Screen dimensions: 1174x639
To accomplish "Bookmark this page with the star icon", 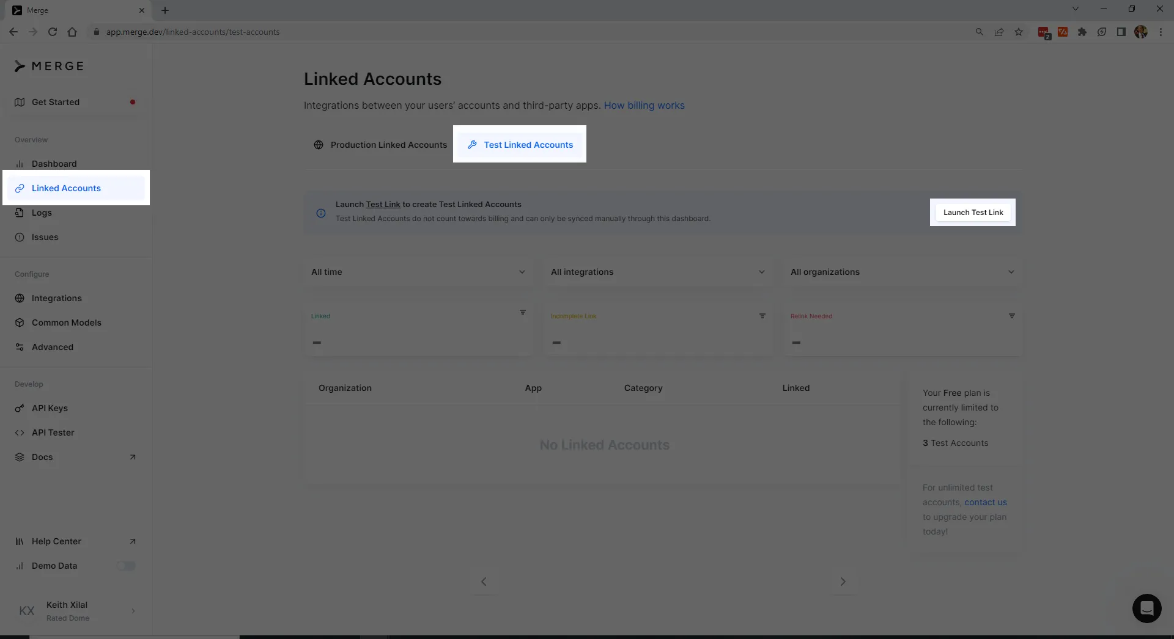I will [x=1019, y=32].
